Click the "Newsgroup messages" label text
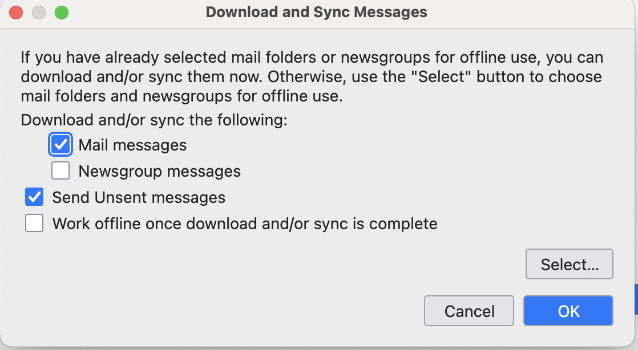Image resolution: width=638 pixels, height=350 pixels. tap(159, 171)
